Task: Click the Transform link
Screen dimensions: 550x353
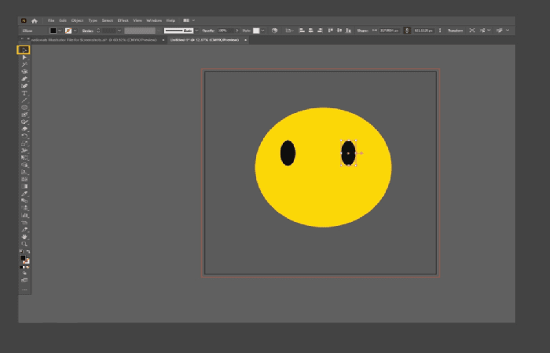Action: click(x=455, y=31)
